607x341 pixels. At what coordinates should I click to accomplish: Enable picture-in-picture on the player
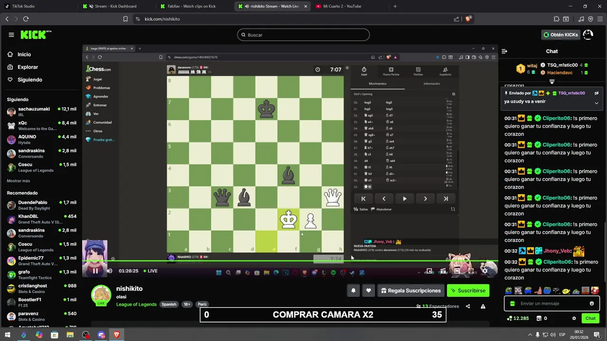429,271
